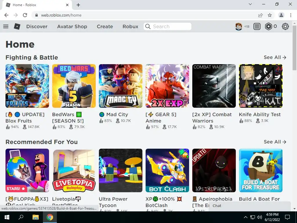
Task: Click the search magnifier icon
Action: pos(148,26)
